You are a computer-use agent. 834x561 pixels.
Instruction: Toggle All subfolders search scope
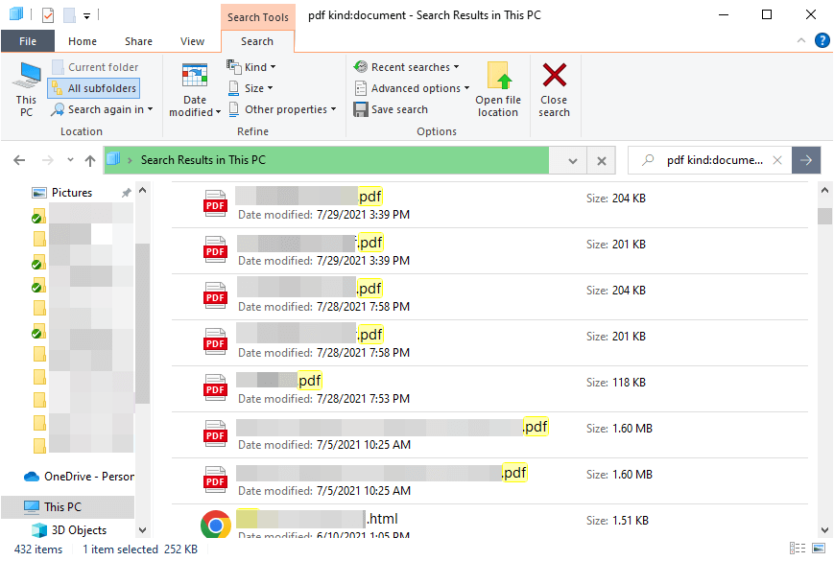click(x=94, y=88)
